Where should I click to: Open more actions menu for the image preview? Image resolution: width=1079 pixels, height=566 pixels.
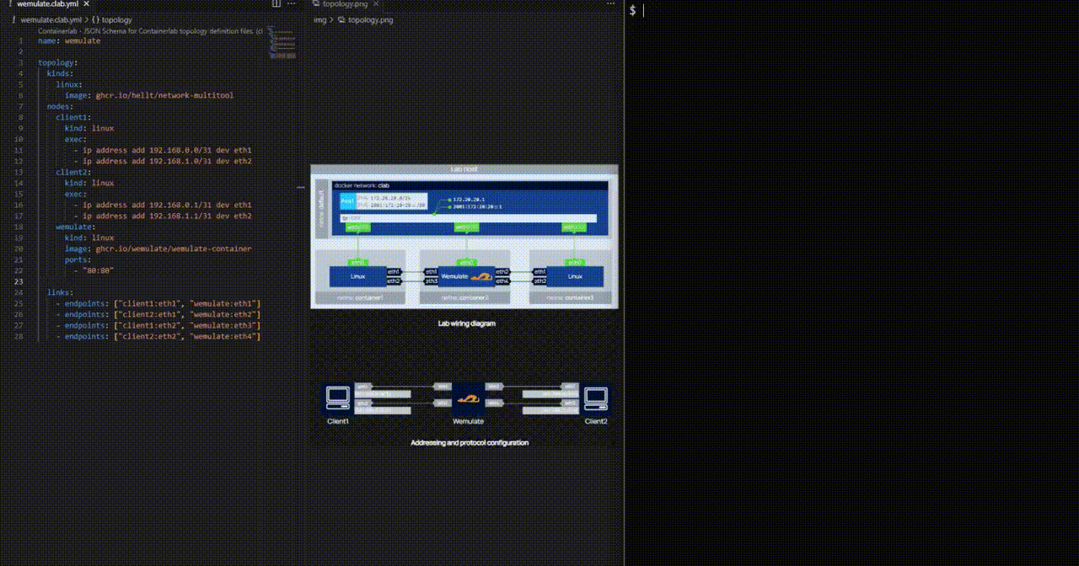tap(611, 4)
